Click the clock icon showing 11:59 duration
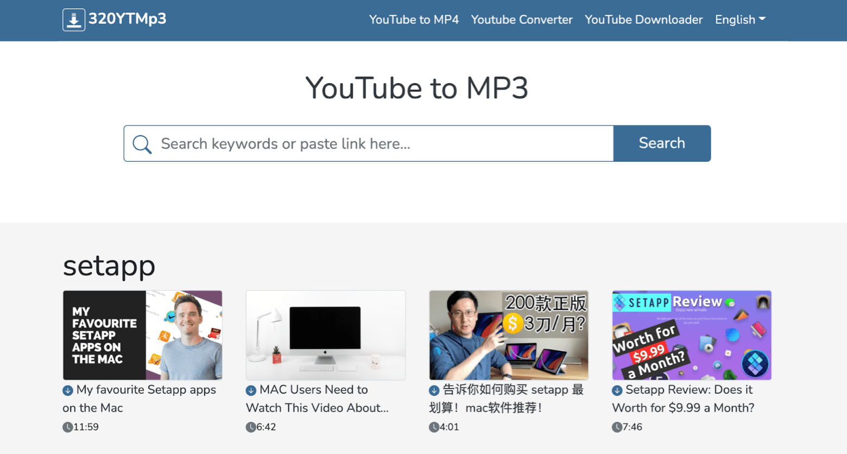 coord(67,427)
